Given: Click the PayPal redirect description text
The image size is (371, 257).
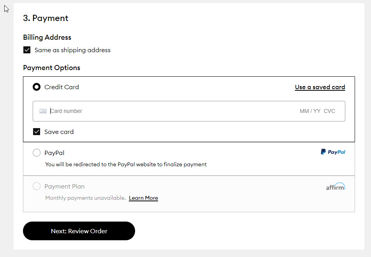Looking at the screenshot, I should [125, 164].
